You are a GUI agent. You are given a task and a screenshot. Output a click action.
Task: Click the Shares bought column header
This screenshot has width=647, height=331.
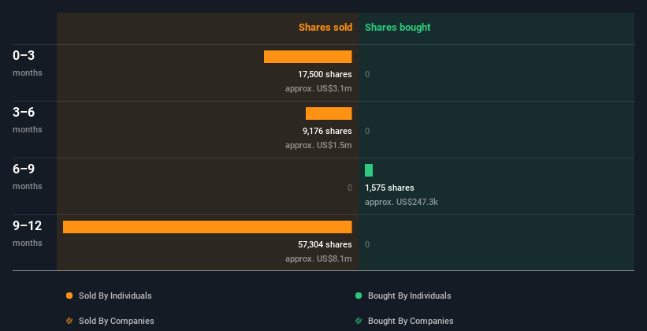coord(398,28)
